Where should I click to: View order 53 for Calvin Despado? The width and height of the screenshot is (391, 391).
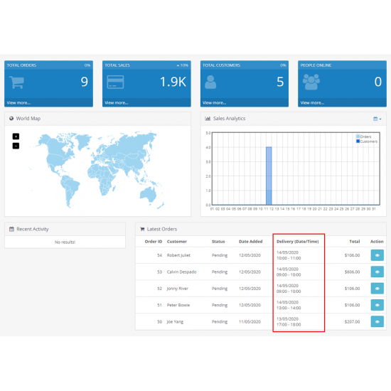pos(377,272)
